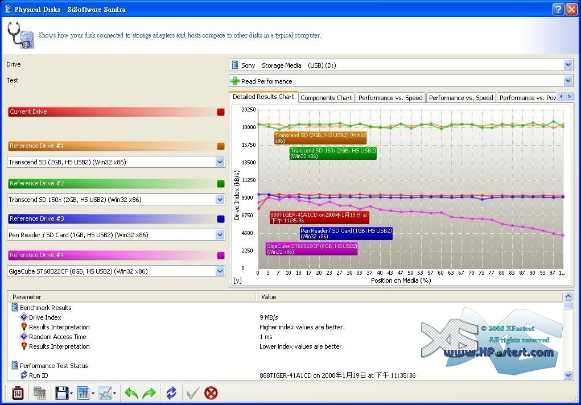Click the results list scrollbar down arrow
This screenshot has height=405, width=581.
[568, 375]
